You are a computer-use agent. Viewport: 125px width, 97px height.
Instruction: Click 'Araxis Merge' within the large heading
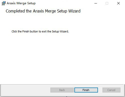(x=44, y=11)
